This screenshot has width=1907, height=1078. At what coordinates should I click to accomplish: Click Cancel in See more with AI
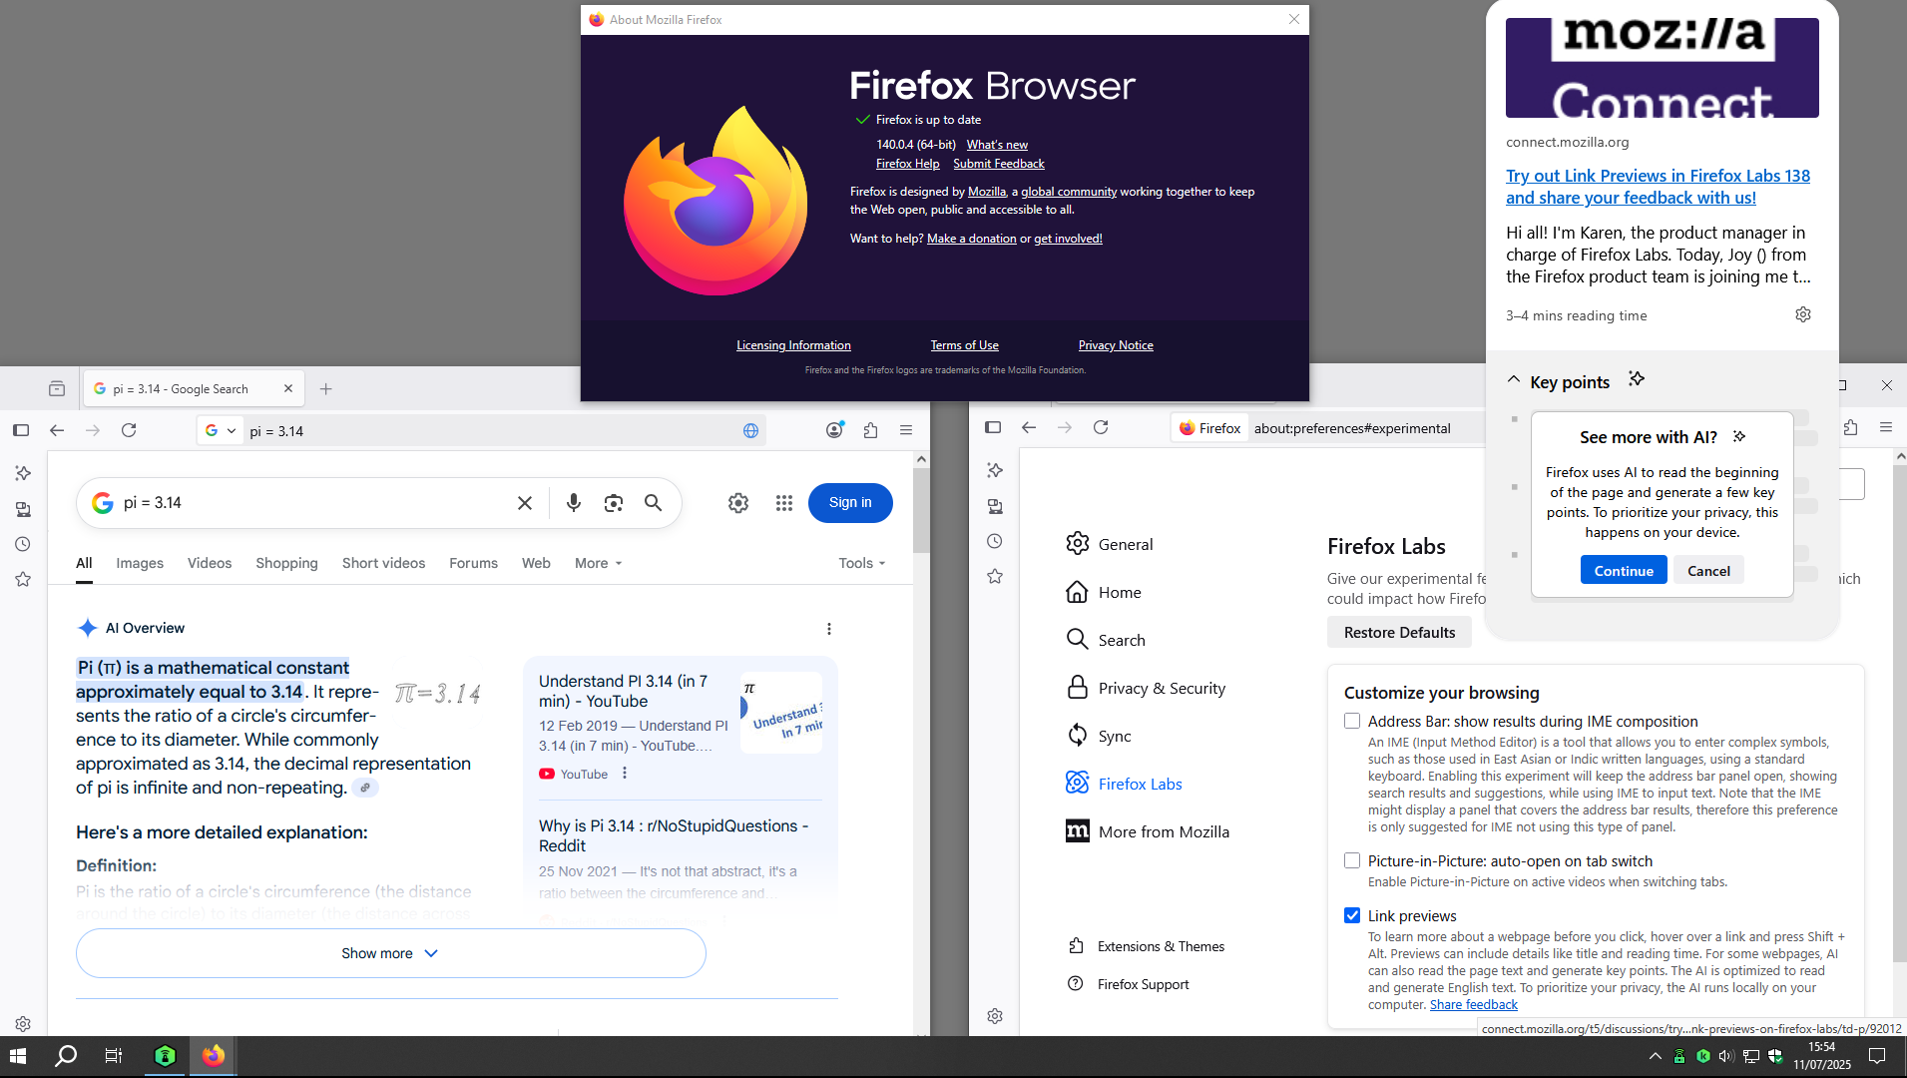point(1708,571)
